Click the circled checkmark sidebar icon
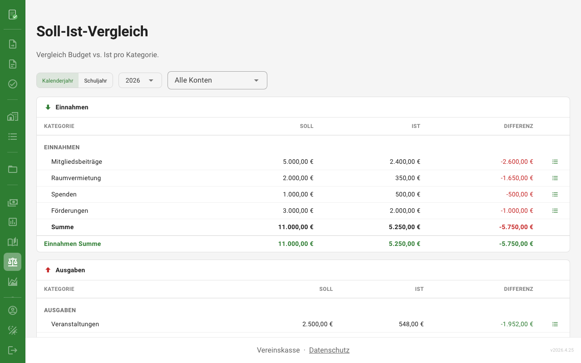The image size is (581, 363). [13, 84]
